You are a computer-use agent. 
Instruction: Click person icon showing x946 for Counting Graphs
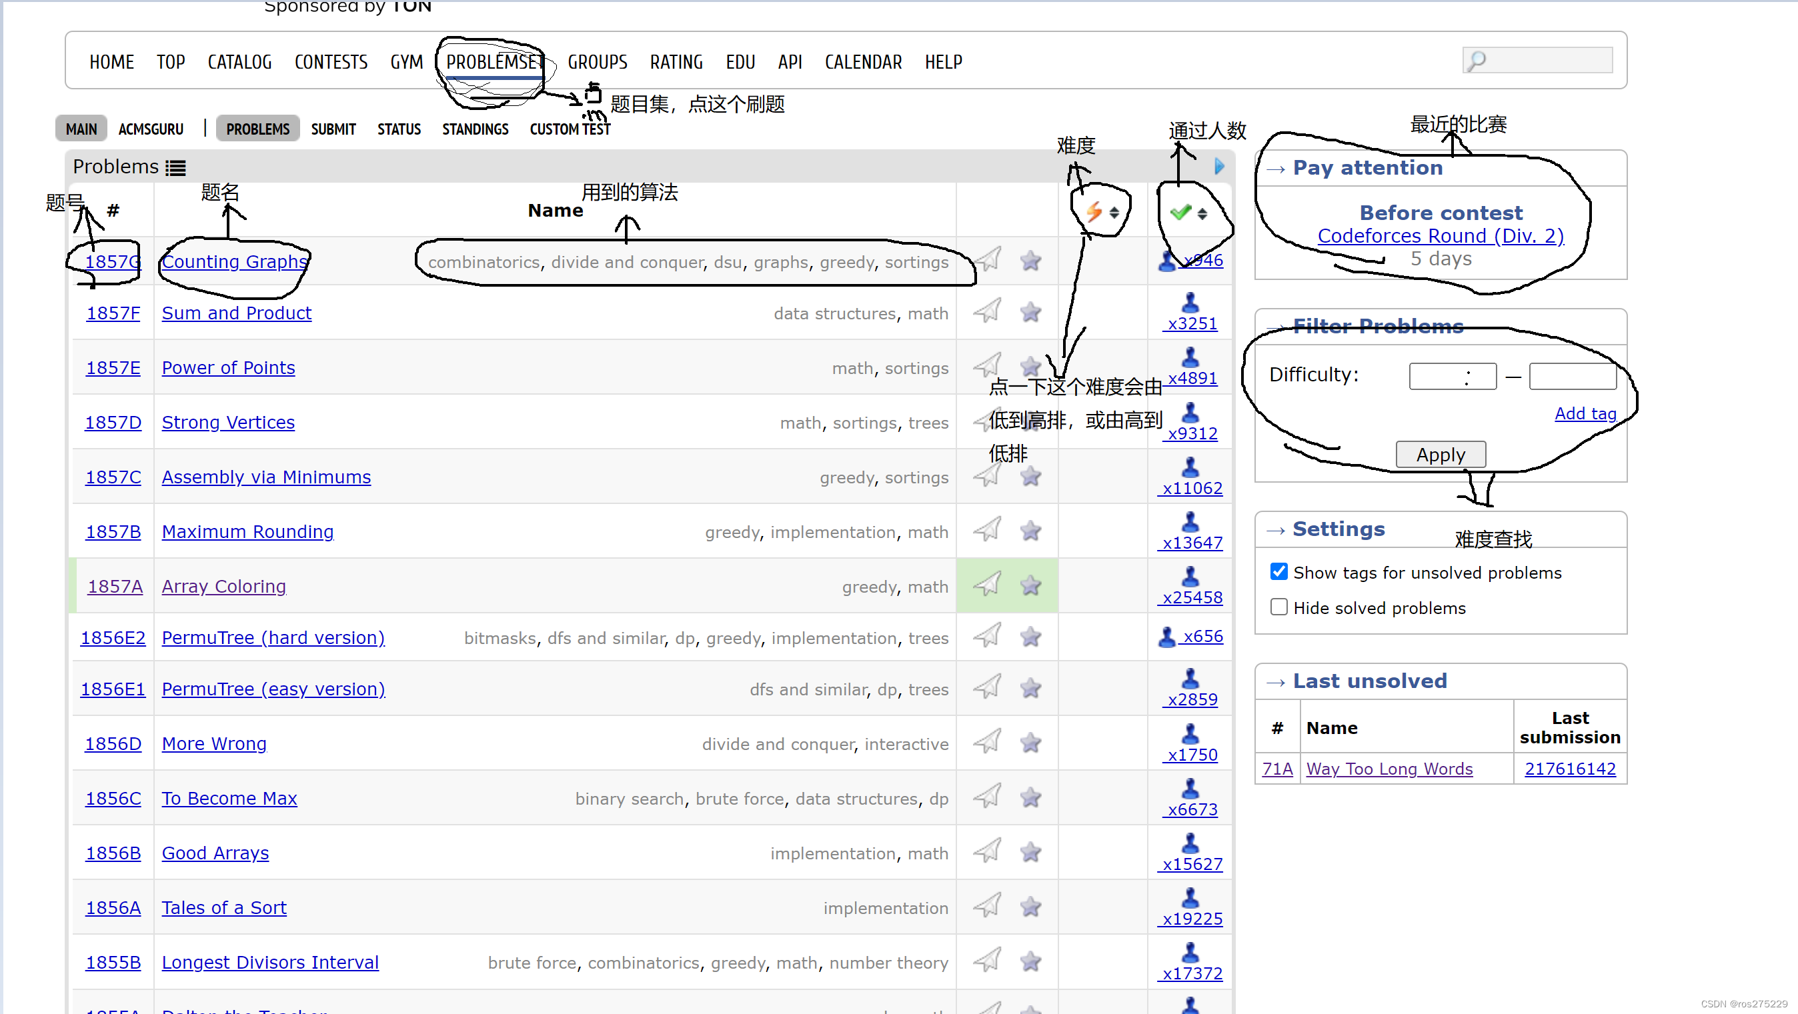1168,259
